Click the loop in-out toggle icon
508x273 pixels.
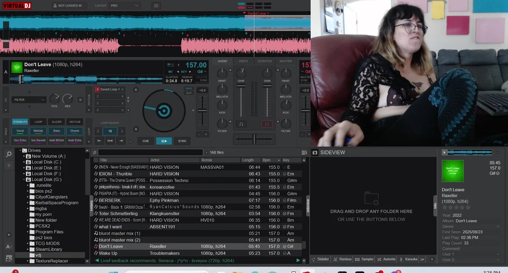tap(110, 141)
